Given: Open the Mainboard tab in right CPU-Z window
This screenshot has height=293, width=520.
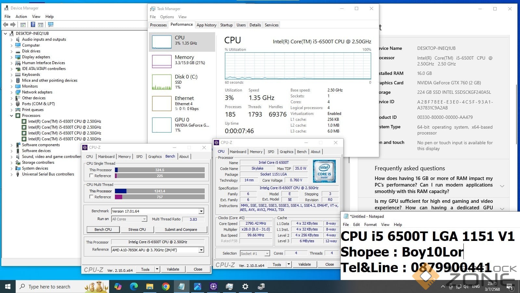Looking at the screenshot, I should click(238, 152).
